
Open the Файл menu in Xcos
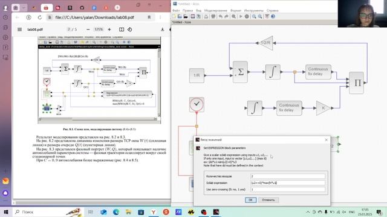click(176, 11)
